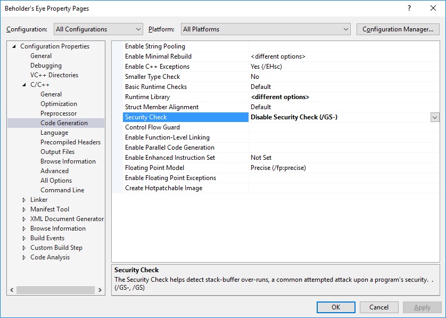Collapse the C/C++ tree node
This screenshot has height=318, width=446.
24,85
